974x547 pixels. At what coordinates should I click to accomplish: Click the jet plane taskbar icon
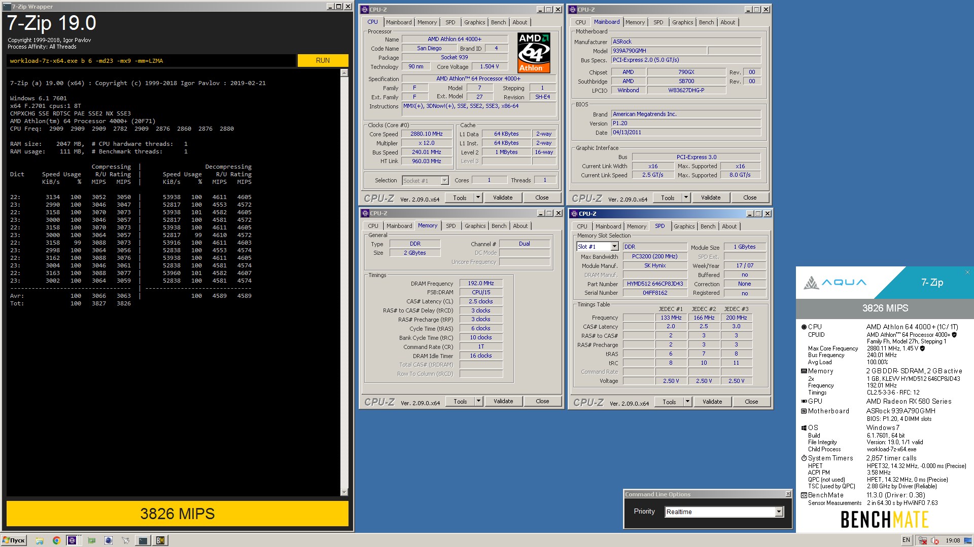126,540
